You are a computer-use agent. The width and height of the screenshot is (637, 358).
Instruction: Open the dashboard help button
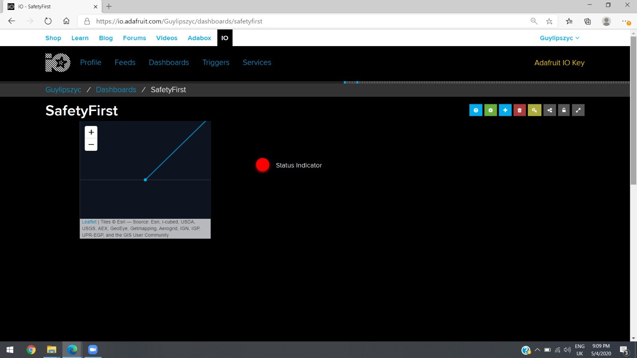(476, 110)
